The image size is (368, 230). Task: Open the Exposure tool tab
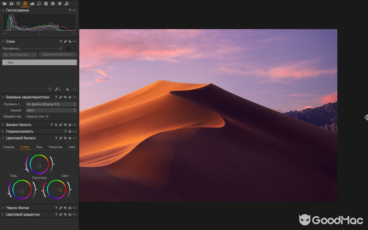32,4
